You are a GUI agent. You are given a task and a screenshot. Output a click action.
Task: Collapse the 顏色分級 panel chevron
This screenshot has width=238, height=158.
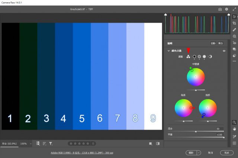coord(168,51)
